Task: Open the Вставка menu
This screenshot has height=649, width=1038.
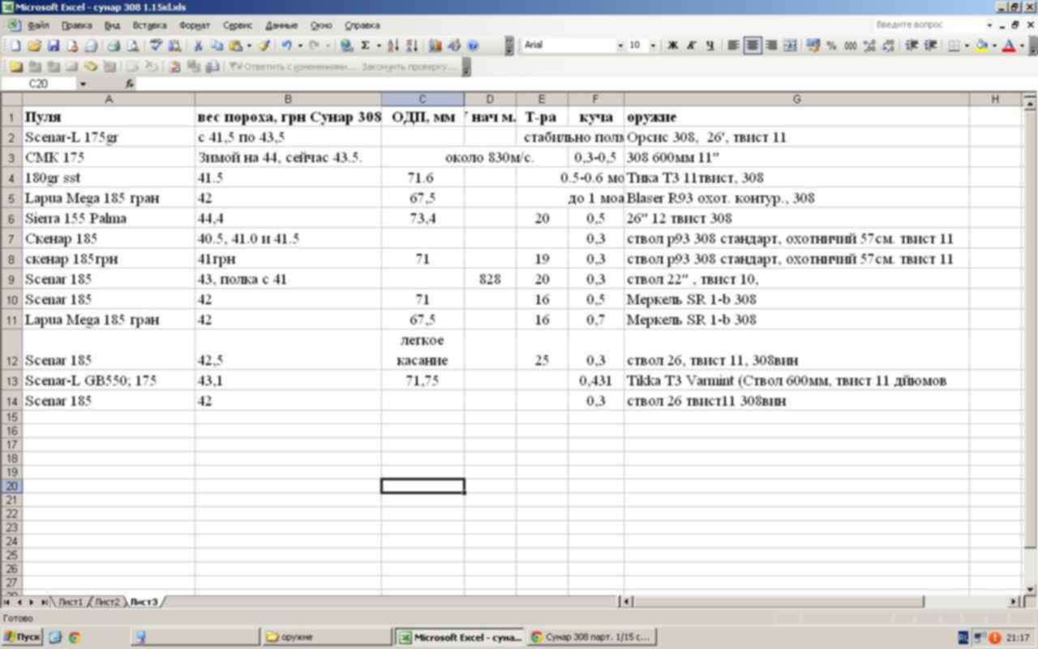Action: (x=149, y=25)
